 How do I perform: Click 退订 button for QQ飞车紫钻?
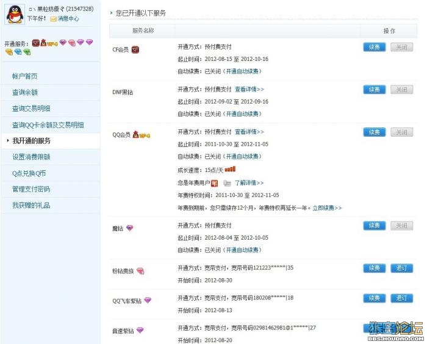pos(401,298)
